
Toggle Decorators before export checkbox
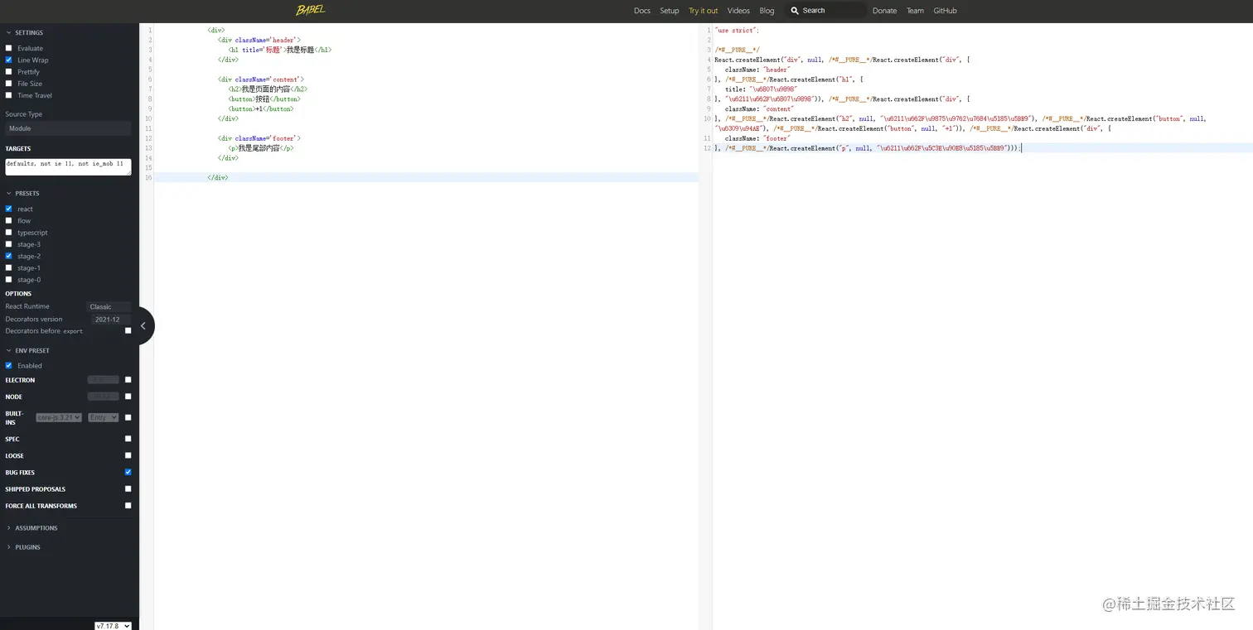[x=128, y=330]
